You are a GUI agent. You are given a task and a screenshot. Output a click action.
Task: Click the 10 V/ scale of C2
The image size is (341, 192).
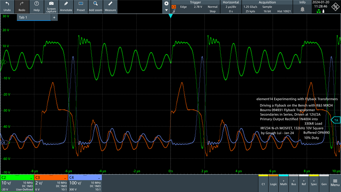6,183
